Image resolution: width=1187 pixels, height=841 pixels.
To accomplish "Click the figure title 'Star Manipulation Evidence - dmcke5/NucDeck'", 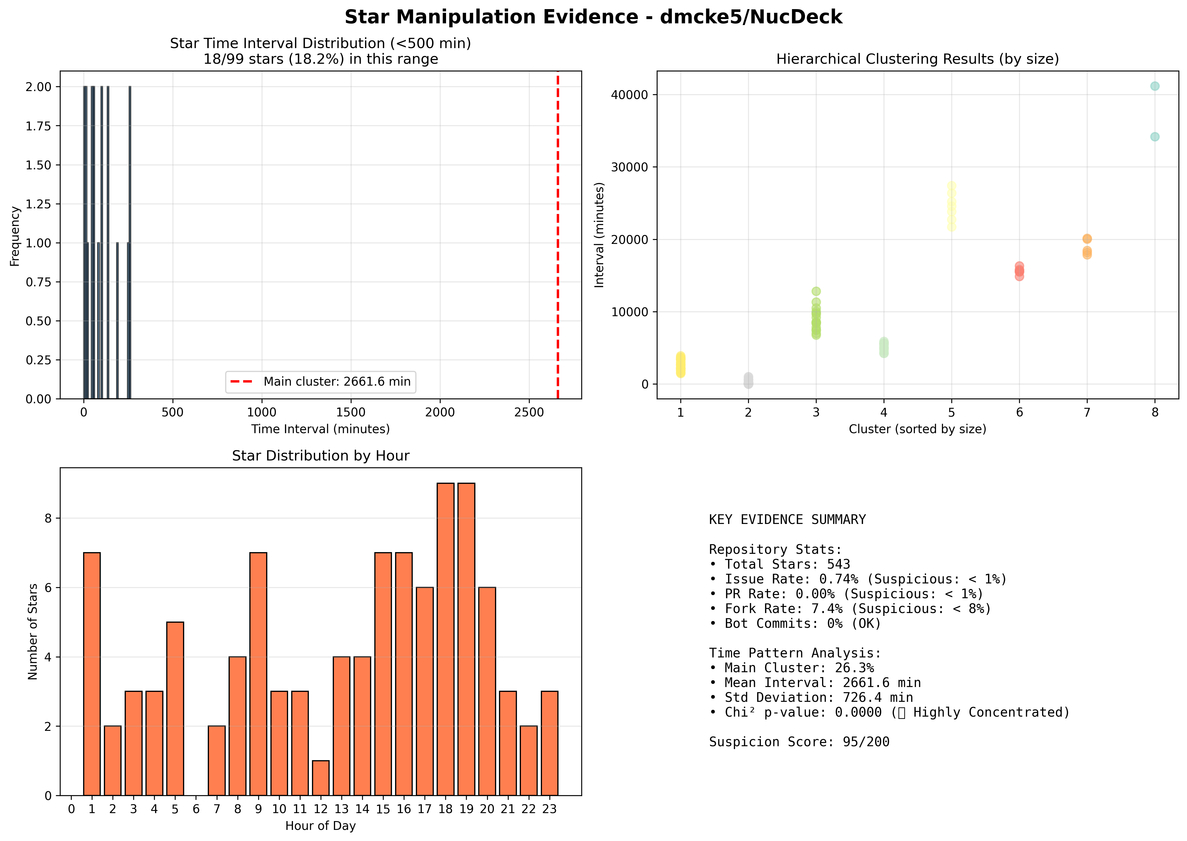I will (x=593, y=17).
